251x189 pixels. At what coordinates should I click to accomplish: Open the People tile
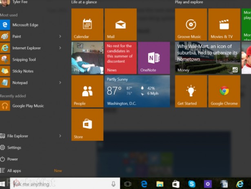87,91
